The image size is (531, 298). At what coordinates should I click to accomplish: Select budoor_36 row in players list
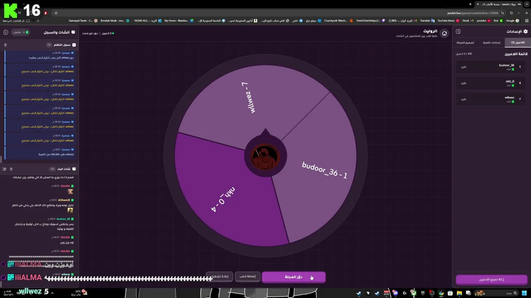(492, 67)
